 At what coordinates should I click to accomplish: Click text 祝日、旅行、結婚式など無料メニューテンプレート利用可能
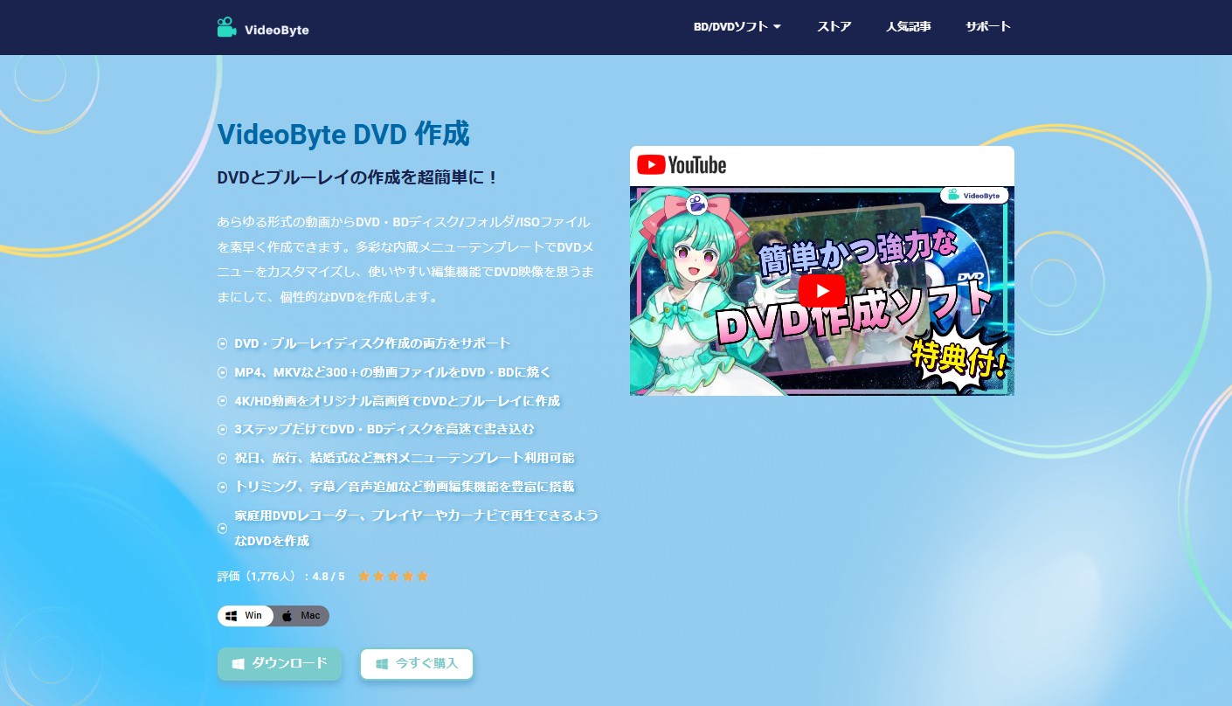click(x=405, y=458)
